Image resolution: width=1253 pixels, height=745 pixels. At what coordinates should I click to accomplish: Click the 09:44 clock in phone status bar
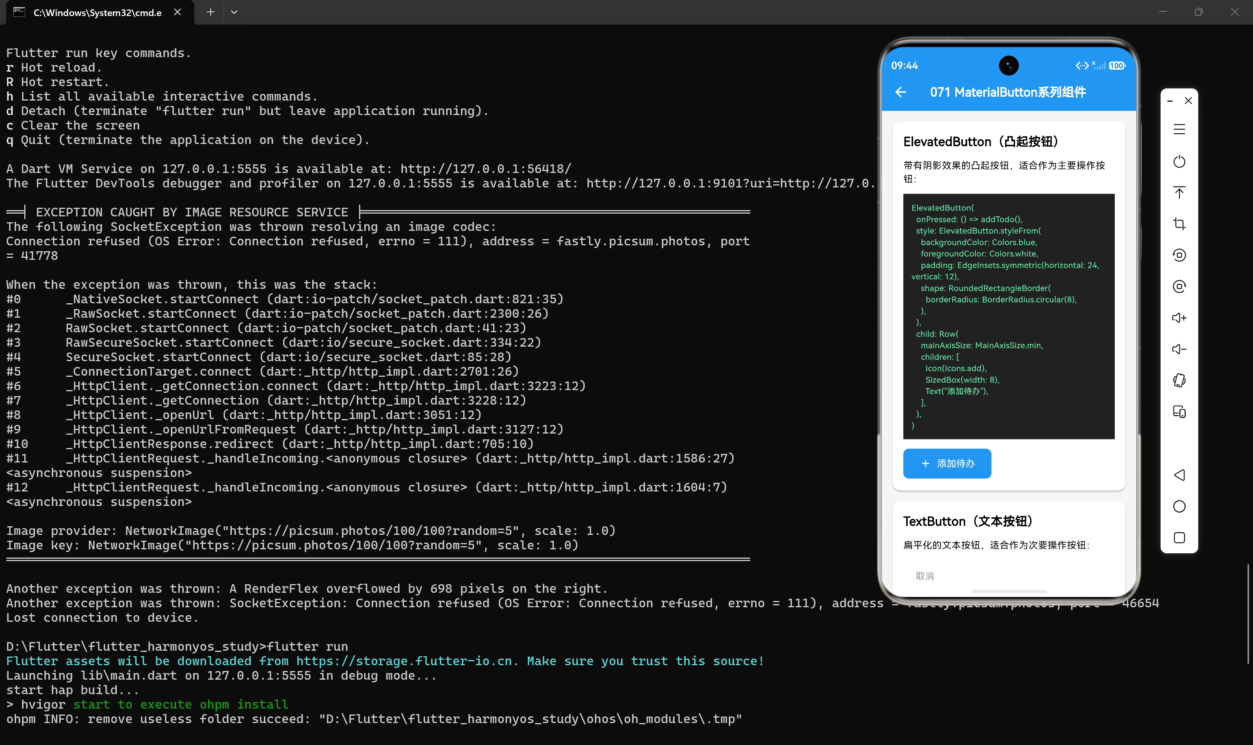pos(905,66)
